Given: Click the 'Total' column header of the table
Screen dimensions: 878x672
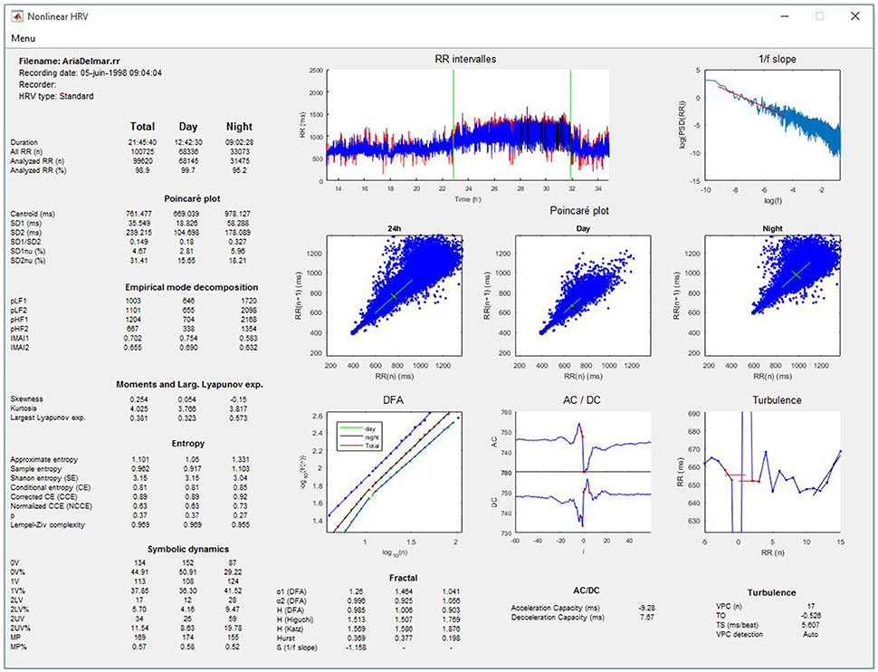Looking at the screenshot, I should point(142,127).
